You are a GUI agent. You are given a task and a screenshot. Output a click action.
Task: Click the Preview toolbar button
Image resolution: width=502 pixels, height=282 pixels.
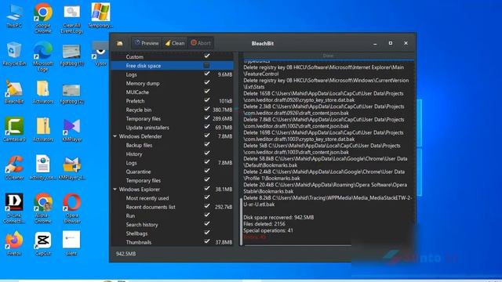point(147,43)
